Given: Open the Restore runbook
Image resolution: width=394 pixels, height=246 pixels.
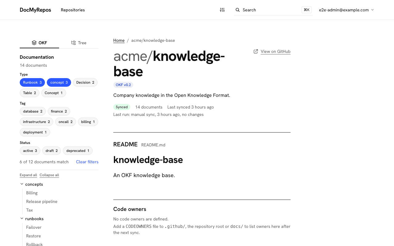Looking at the screenshot, I should click(x=34, y=236).
